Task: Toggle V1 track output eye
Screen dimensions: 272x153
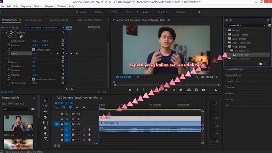Action: [79, 124]
